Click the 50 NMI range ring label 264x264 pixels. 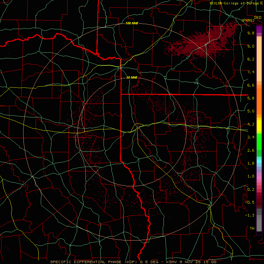[132, 77]
